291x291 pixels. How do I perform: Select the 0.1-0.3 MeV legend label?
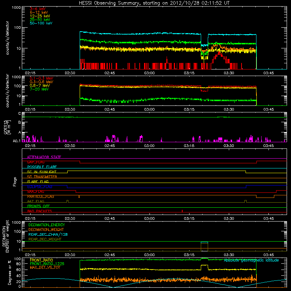click(41, 78)
